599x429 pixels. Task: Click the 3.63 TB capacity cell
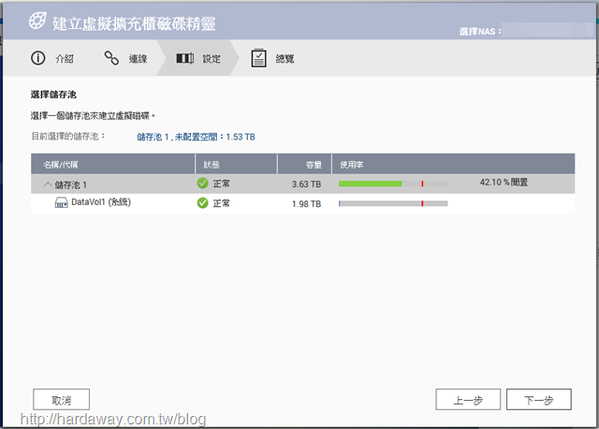tap(306, 185)
